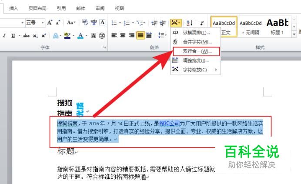Click the vertical blue 生活 text
Viewport: 301px width, 184px height.
click(x=80, y=110)
